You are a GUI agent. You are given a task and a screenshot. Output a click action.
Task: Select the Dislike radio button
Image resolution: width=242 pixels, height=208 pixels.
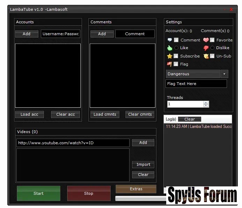click(x=212, y=48)
